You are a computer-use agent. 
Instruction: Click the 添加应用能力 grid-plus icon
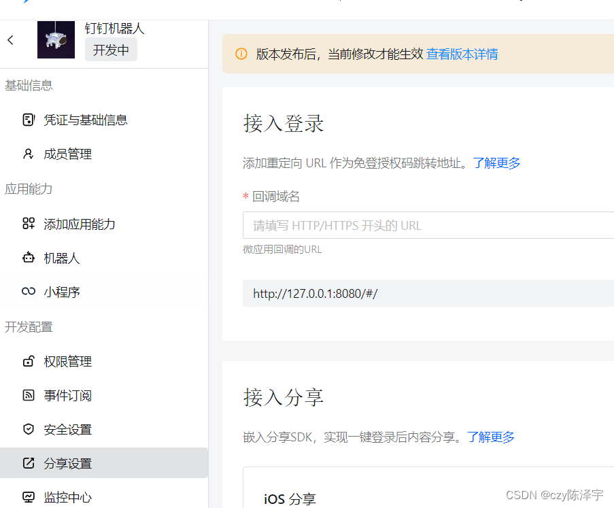[28, 224]
